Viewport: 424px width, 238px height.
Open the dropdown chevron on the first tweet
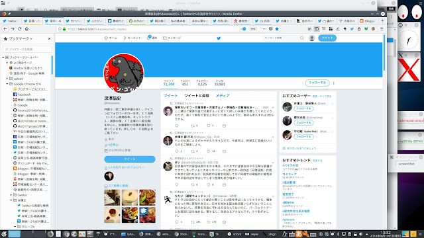click(273, 107)
